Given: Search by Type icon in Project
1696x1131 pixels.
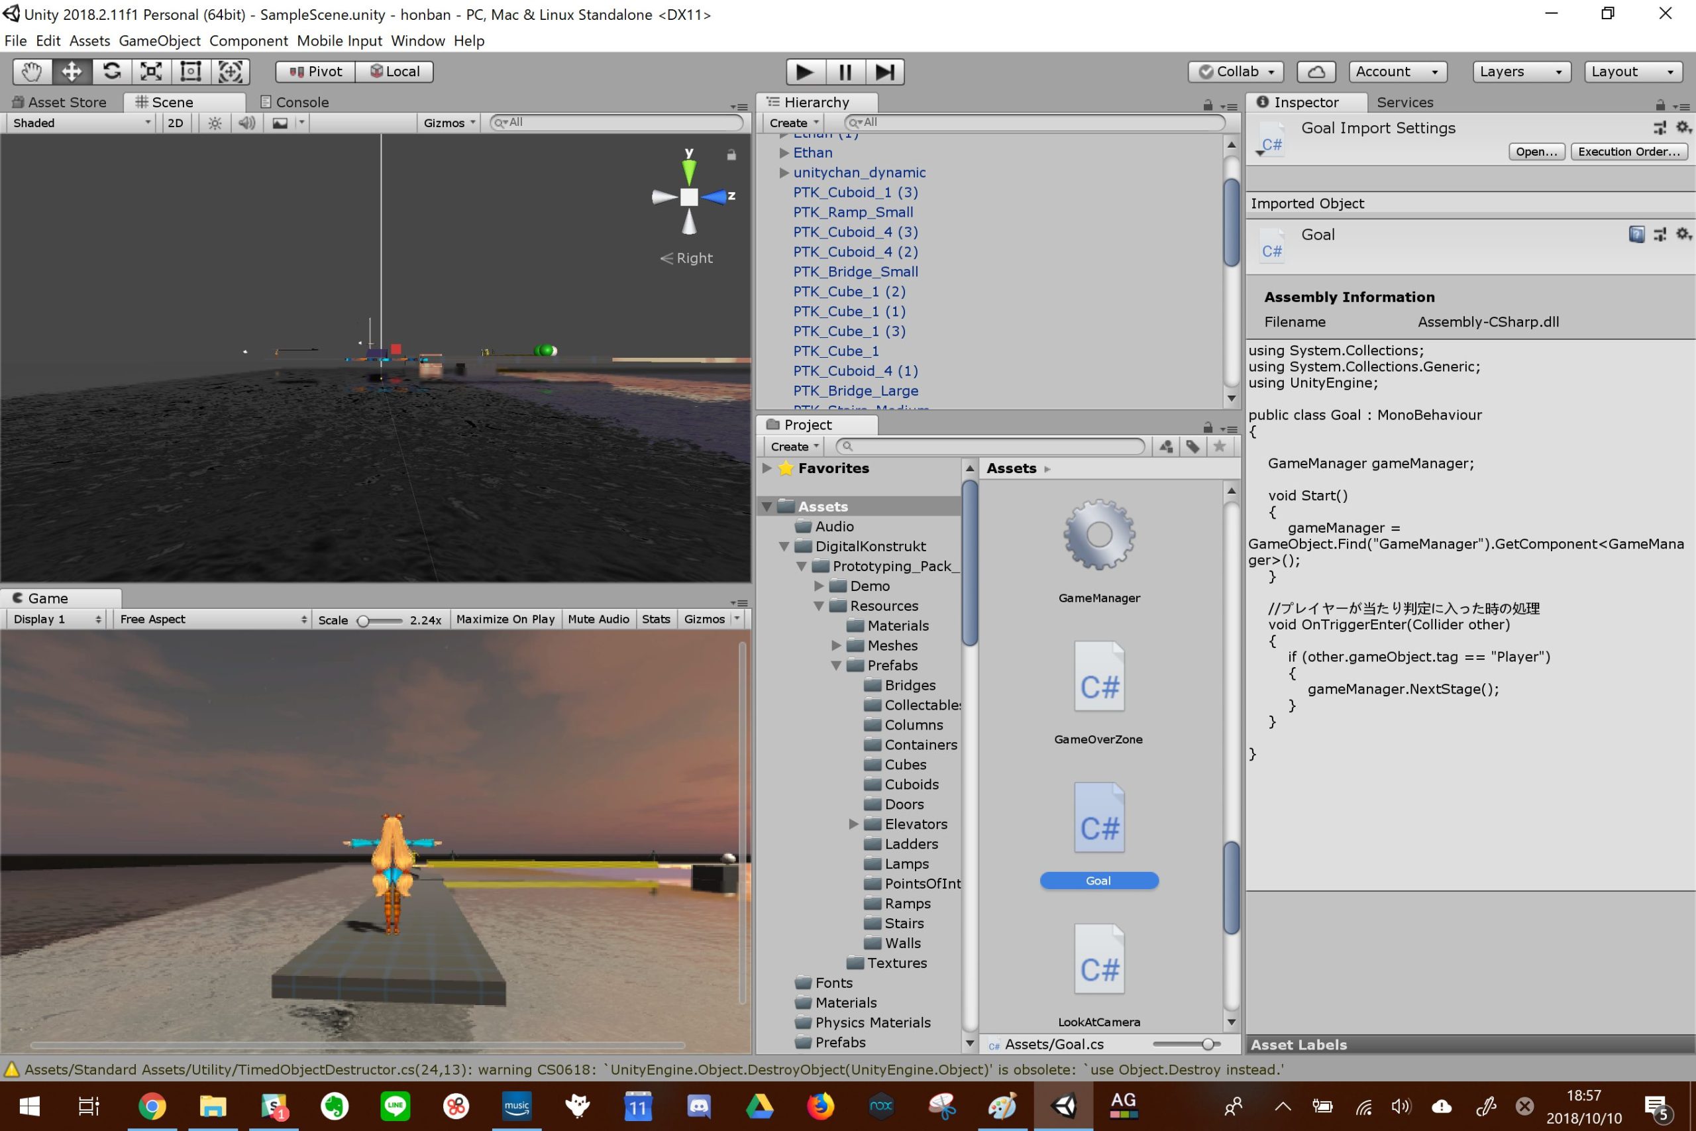Looking at the screenshot, I should point(1166,447).
